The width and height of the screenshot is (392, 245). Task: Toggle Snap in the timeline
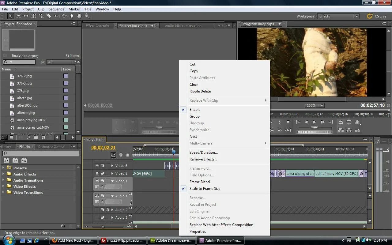pos(113,155)
